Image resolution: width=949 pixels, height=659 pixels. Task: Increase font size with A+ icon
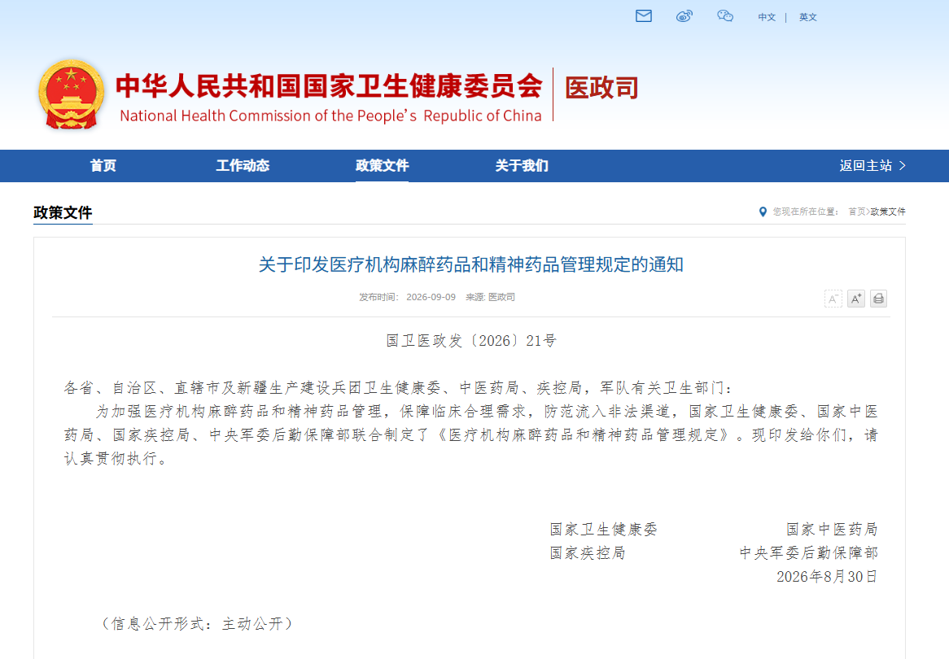click(x=855, y=299)
